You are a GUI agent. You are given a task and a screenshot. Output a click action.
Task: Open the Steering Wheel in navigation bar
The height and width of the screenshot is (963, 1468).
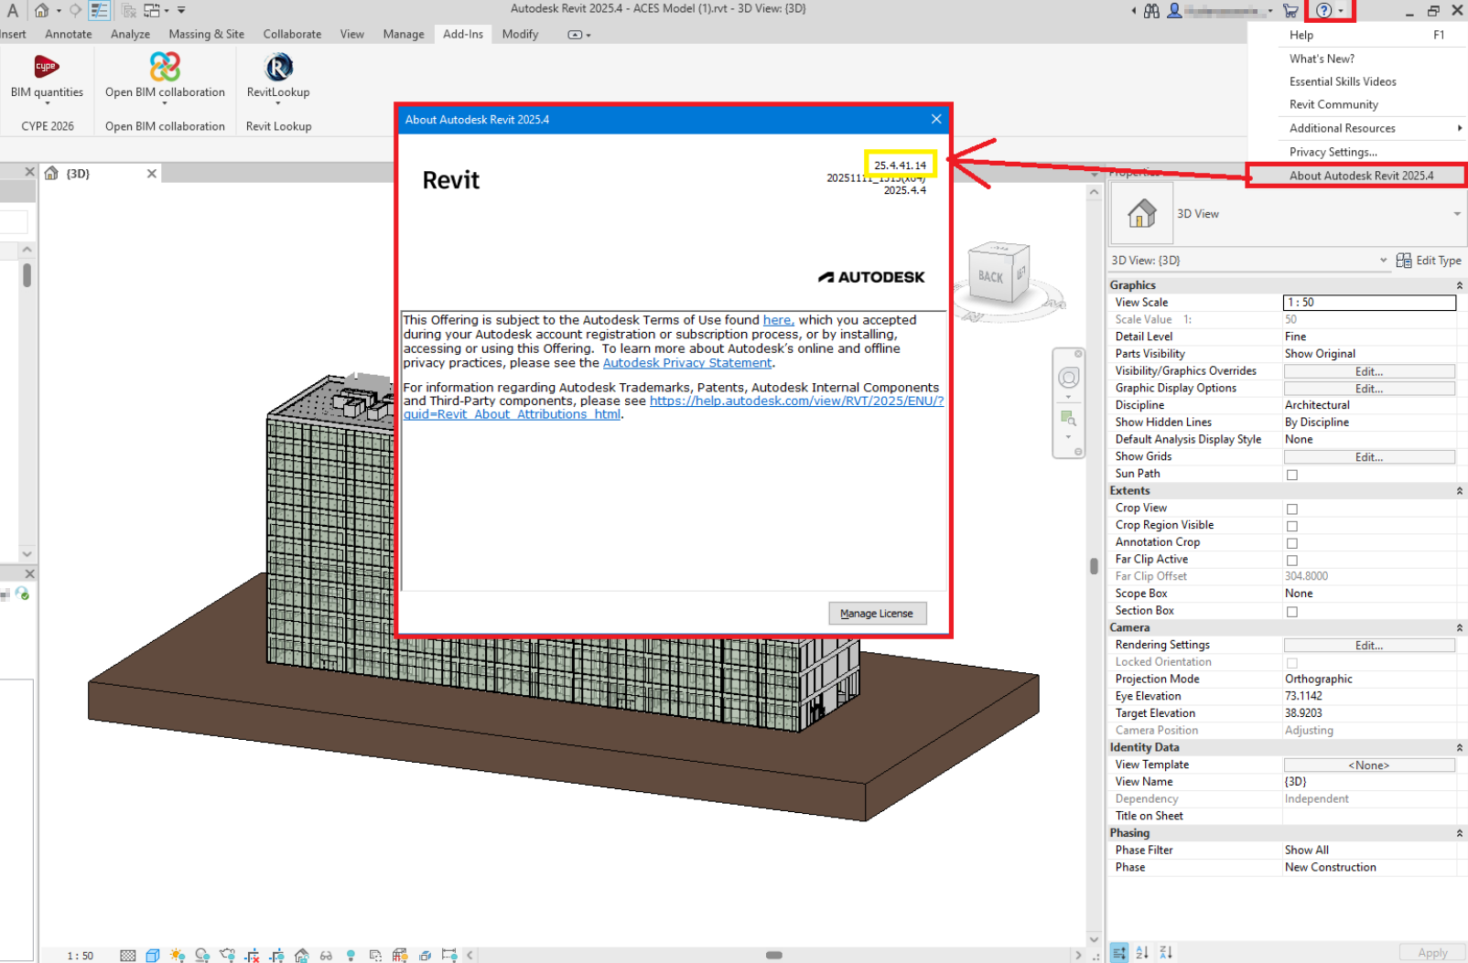pyautogui.click(x=1068, y=378)
